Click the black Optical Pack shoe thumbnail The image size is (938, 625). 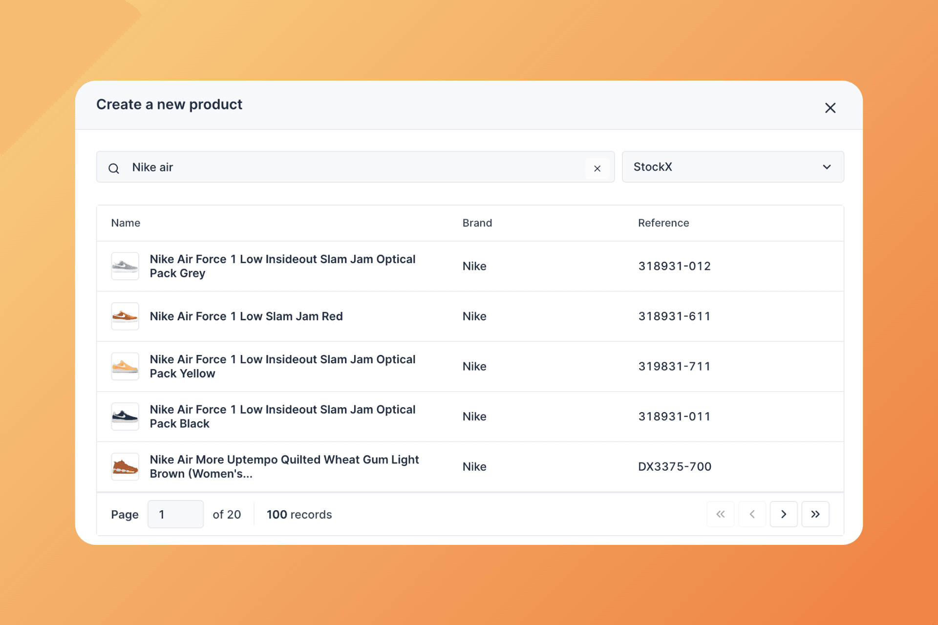(x=125, y=417)
